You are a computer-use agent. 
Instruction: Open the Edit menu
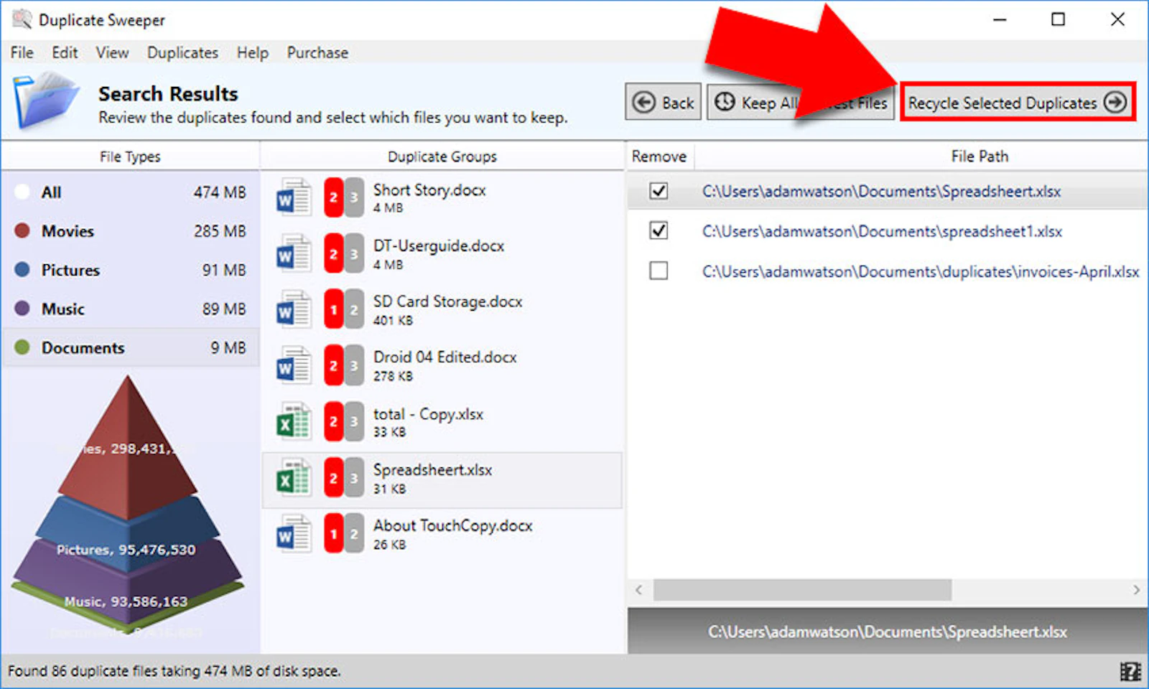(65, 52)
